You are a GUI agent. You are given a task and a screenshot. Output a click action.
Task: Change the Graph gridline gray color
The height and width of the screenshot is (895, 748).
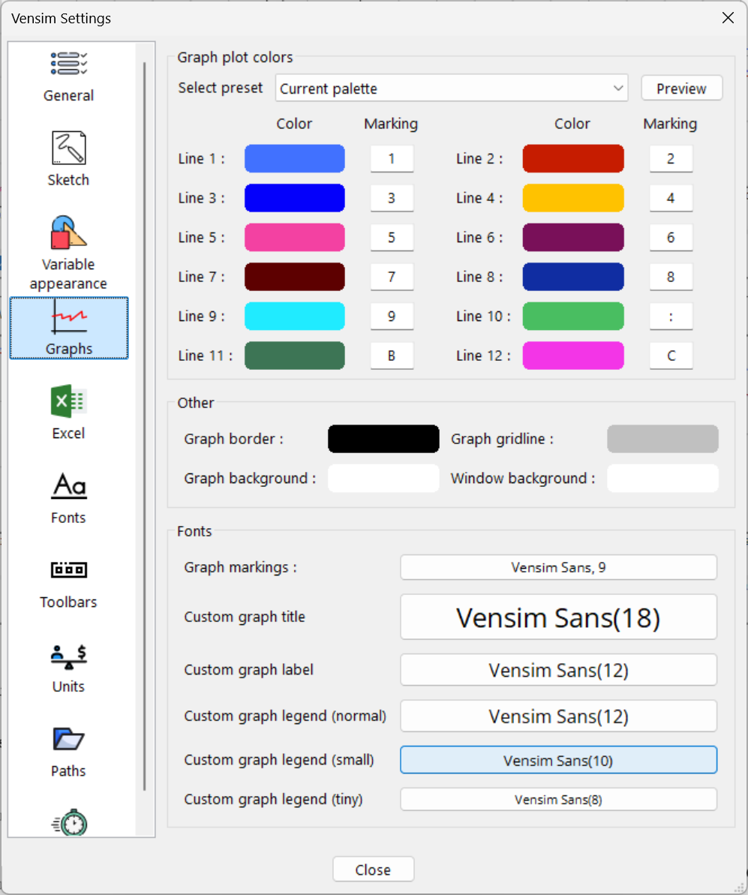[x=662, y=439]
